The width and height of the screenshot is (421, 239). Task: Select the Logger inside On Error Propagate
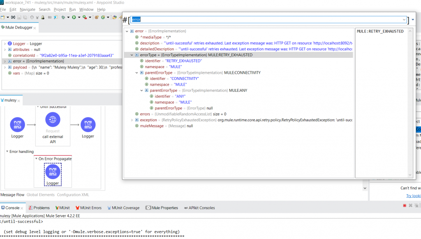(x=53, y=172)
